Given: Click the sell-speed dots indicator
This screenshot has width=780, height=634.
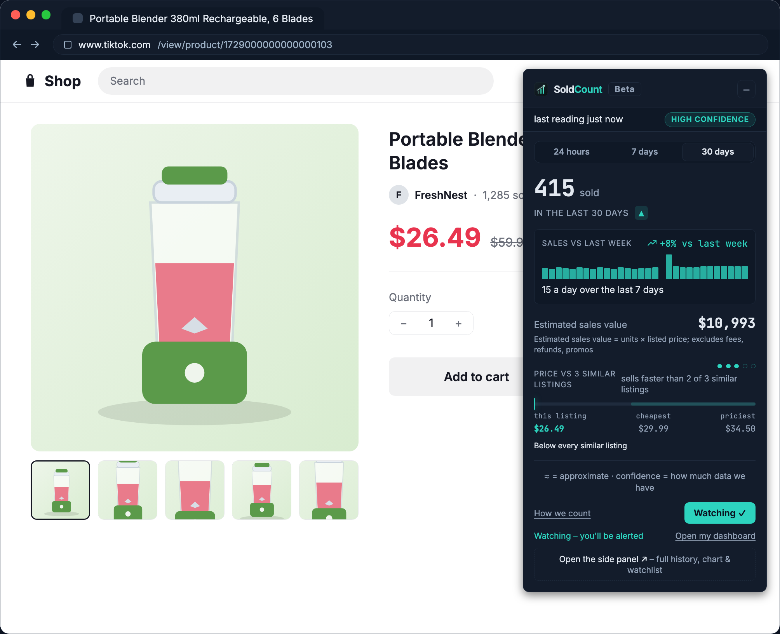Looking at the screenshot, I should [x=736, y=366].
